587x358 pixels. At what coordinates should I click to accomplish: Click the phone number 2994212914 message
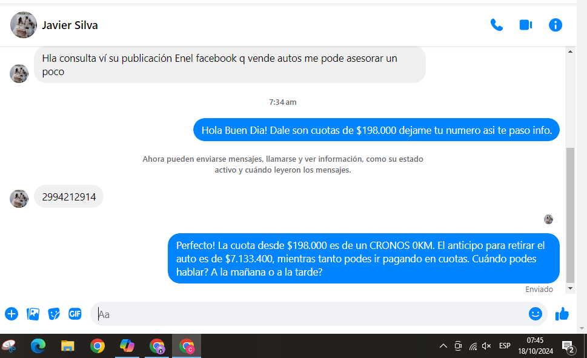tap(69, 197)
